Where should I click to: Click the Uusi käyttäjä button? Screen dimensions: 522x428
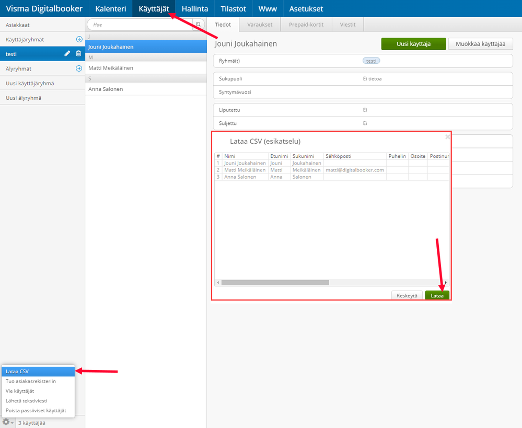point(413,44)
